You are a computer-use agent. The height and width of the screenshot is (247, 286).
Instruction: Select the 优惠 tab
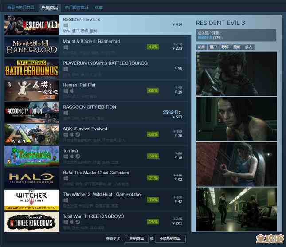coord(98,8)
